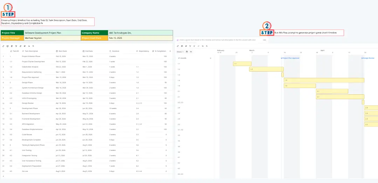
Task: Click the % Completion column header
Action: pyautogui.click(x=160, y=51)
